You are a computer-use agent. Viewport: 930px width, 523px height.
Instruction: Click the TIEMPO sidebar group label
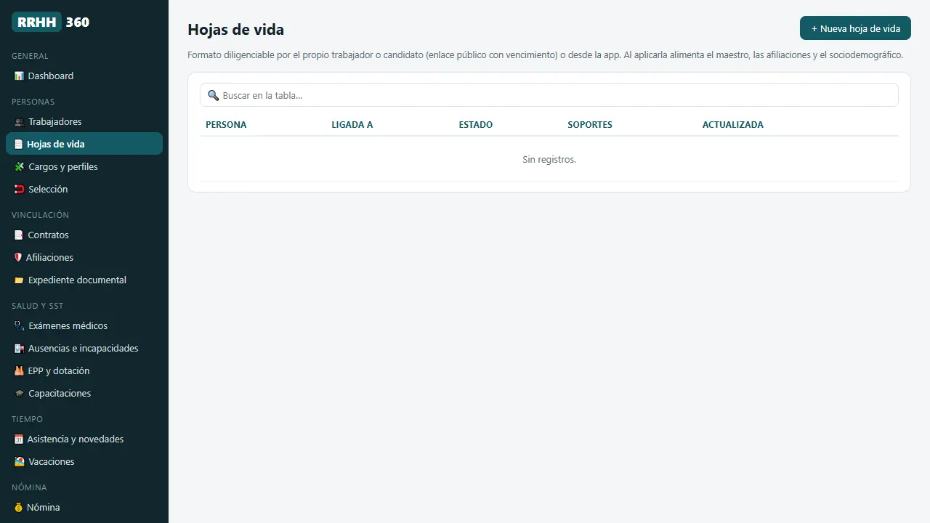tap(28, 419)
